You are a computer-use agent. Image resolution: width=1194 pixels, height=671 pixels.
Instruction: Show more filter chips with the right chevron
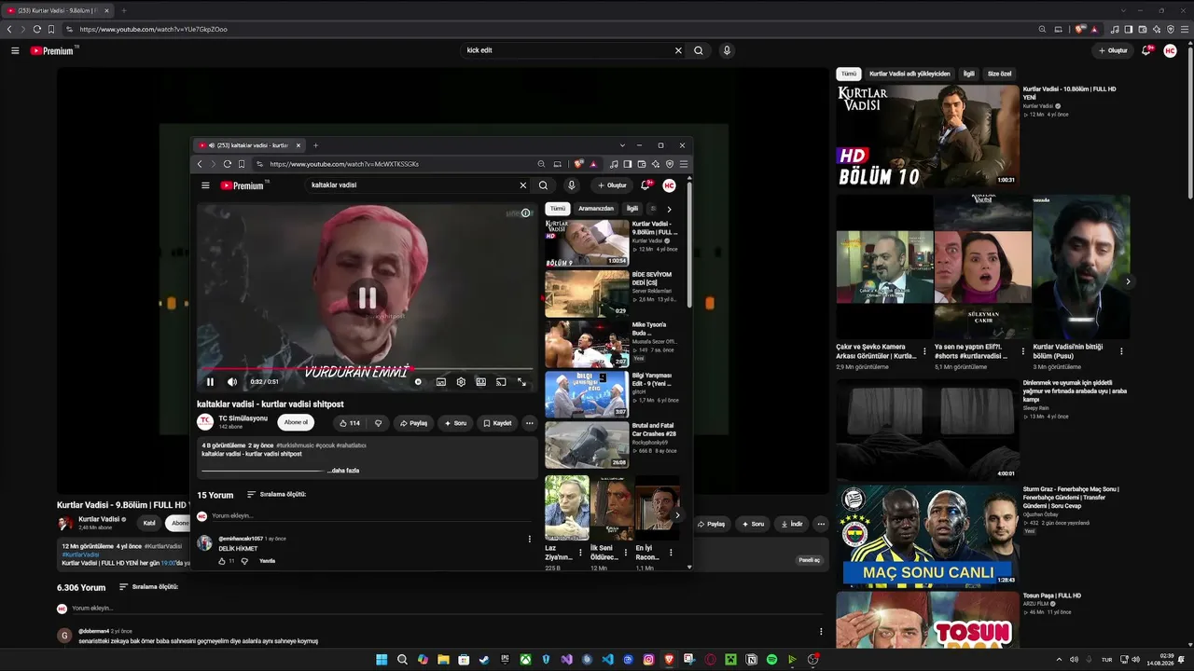669,209
